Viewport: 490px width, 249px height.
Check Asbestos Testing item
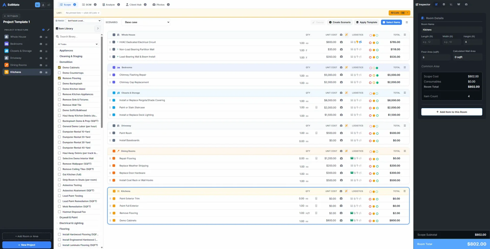pyautogui.click(x=59, y=185)
